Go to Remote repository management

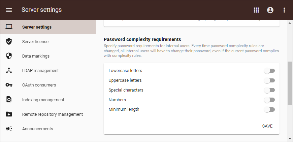(x=52, y=114)
